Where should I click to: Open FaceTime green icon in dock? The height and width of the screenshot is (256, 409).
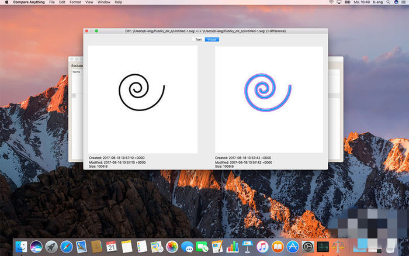pyautogui.click(x=202, y=247)
